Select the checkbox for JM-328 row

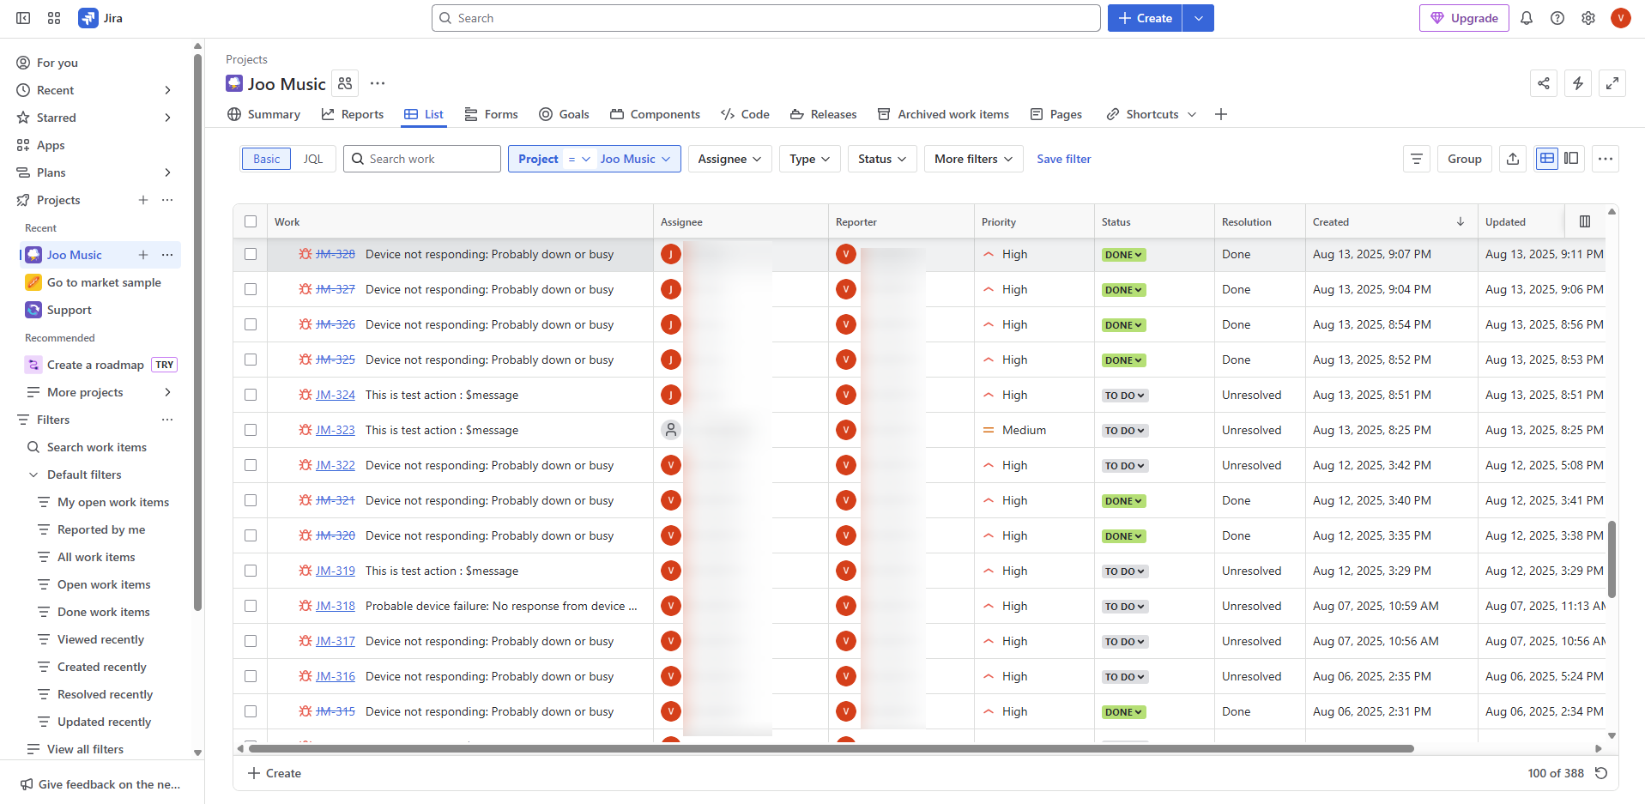251,254
